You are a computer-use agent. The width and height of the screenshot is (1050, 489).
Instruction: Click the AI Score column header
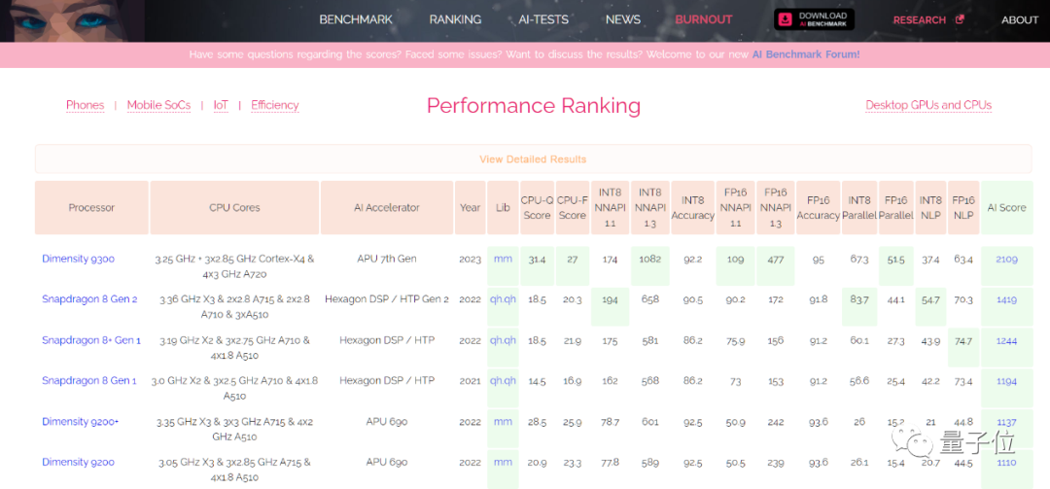(1006, 207)
